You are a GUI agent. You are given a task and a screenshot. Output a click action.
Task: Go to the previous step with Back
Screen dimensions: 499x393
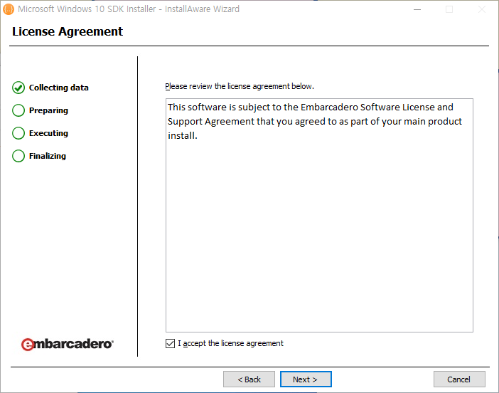(x=249, y=379)
